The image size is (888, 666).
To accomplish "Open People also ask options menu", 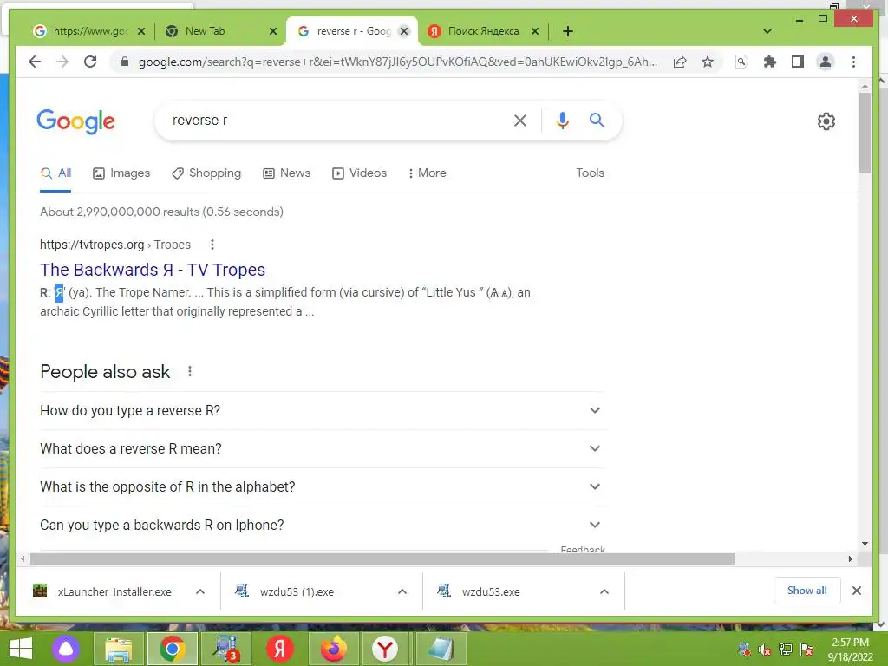I will 190,371.
